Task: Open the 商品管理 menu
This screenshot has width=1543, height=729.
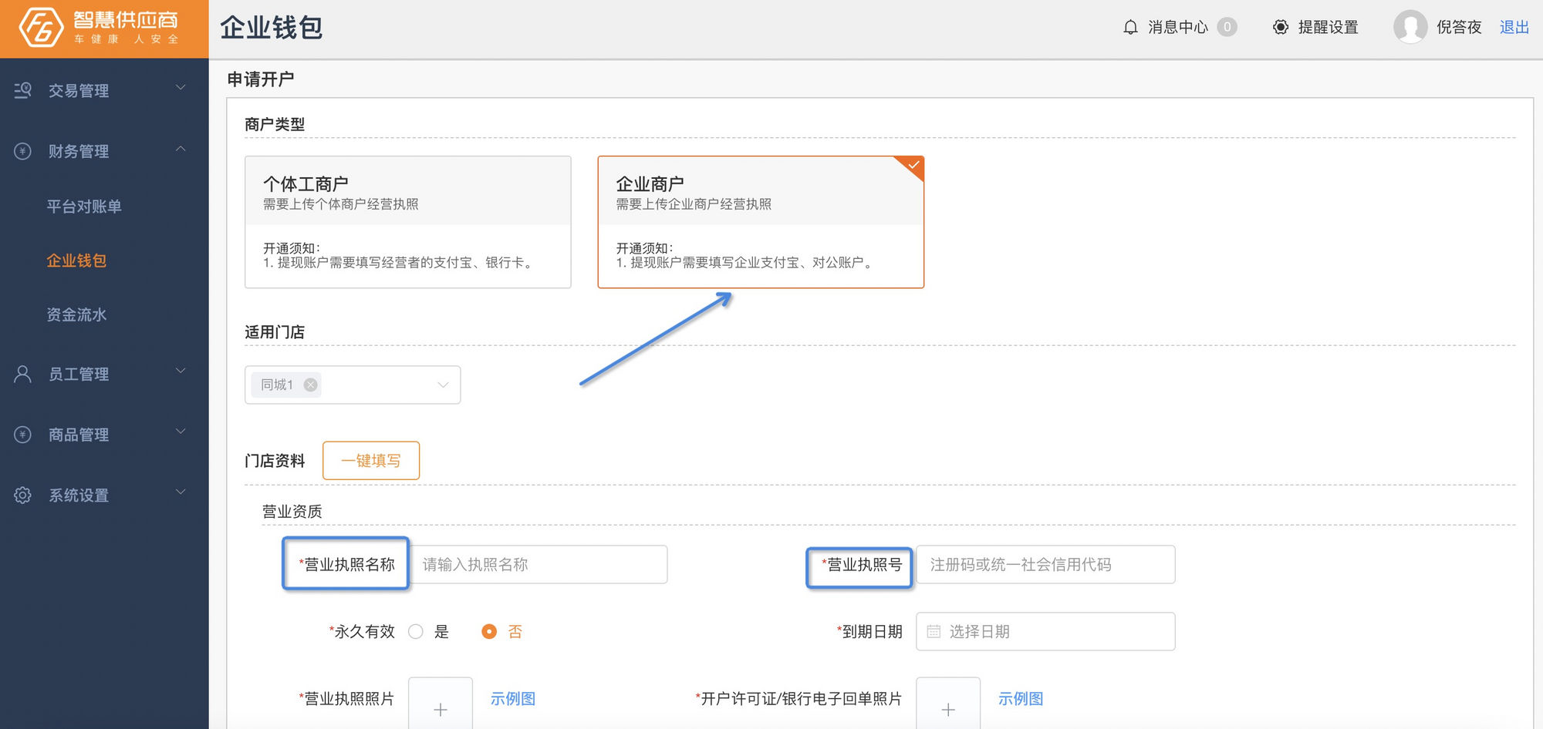Action: point(104,435)
